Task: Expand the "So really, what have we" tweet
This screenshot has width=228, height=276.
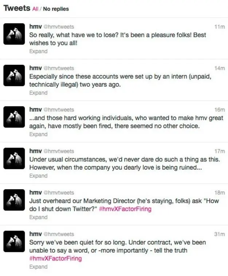Action: tap(38, 51)
